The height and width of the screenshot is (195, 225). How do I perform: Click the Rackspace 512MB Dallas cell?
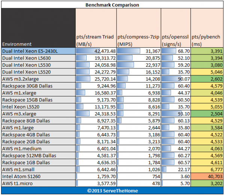tap(39, 156)
